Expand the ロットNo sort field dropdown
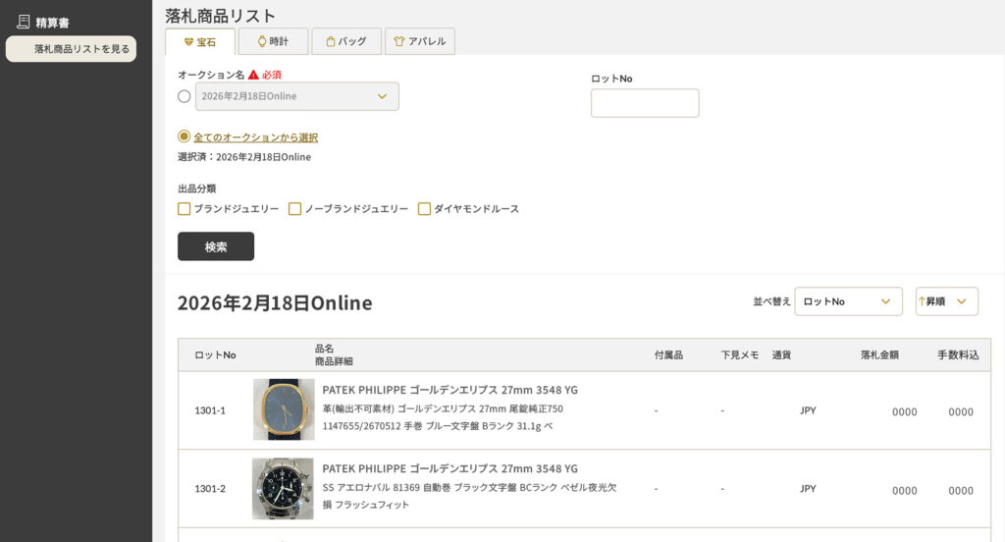 coord(848,301)
